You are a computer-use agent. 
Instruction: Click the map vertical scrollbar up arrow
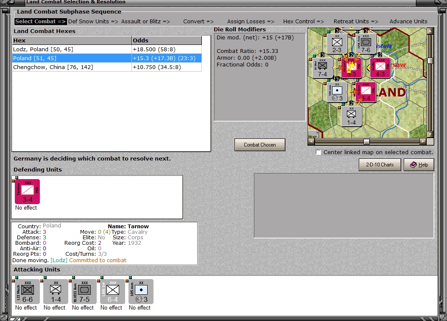point(430,31)
